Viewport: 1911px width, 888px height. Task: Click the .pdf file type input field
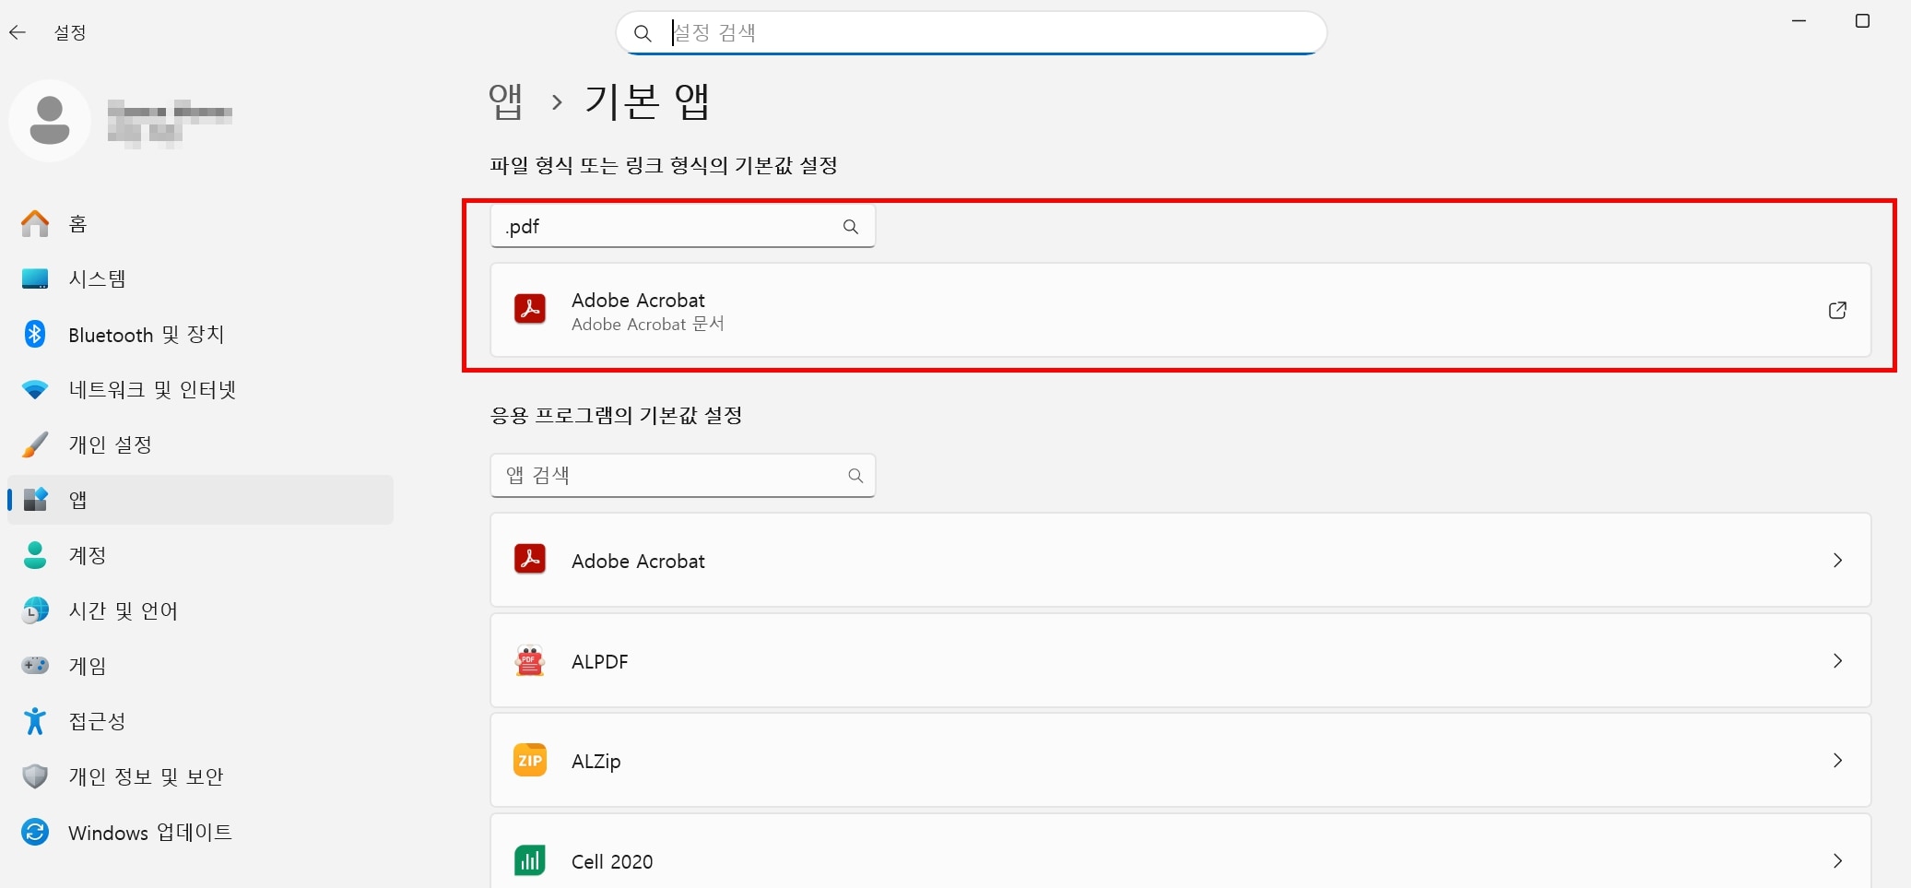pyautogui.click(x=682, y=226)
